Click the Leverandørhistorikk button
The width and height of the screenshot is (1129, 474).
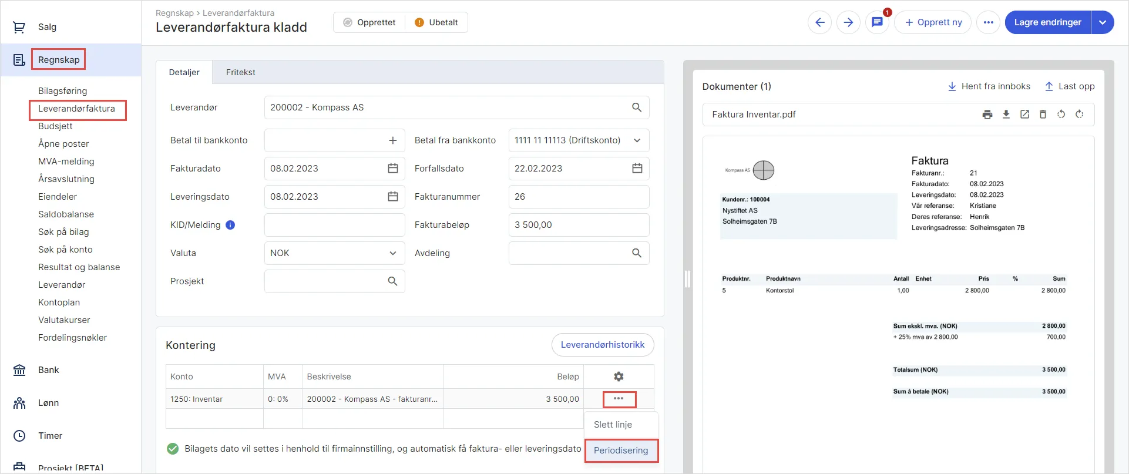tap(603, 345)
